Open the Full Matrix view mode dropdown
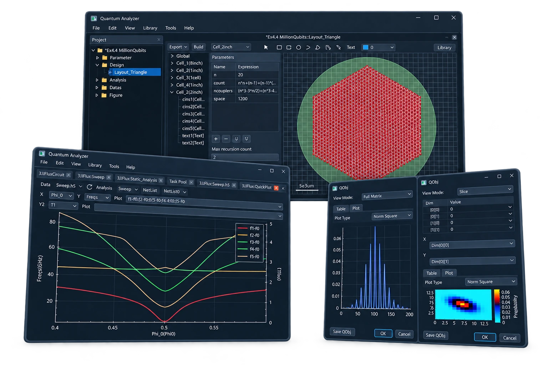Viewport: 548px width, 365px height. pyautogui.click(x=387, y=195)
